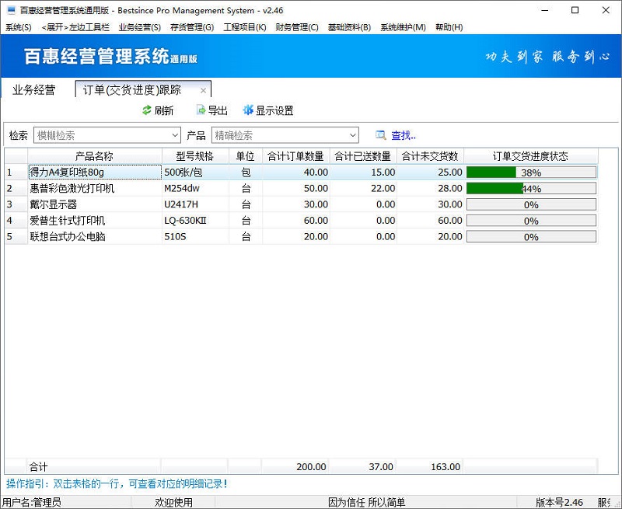Select the 惠普彩色激光打印机 cell
The image size is (622, 509).
[x=95, y=188]
